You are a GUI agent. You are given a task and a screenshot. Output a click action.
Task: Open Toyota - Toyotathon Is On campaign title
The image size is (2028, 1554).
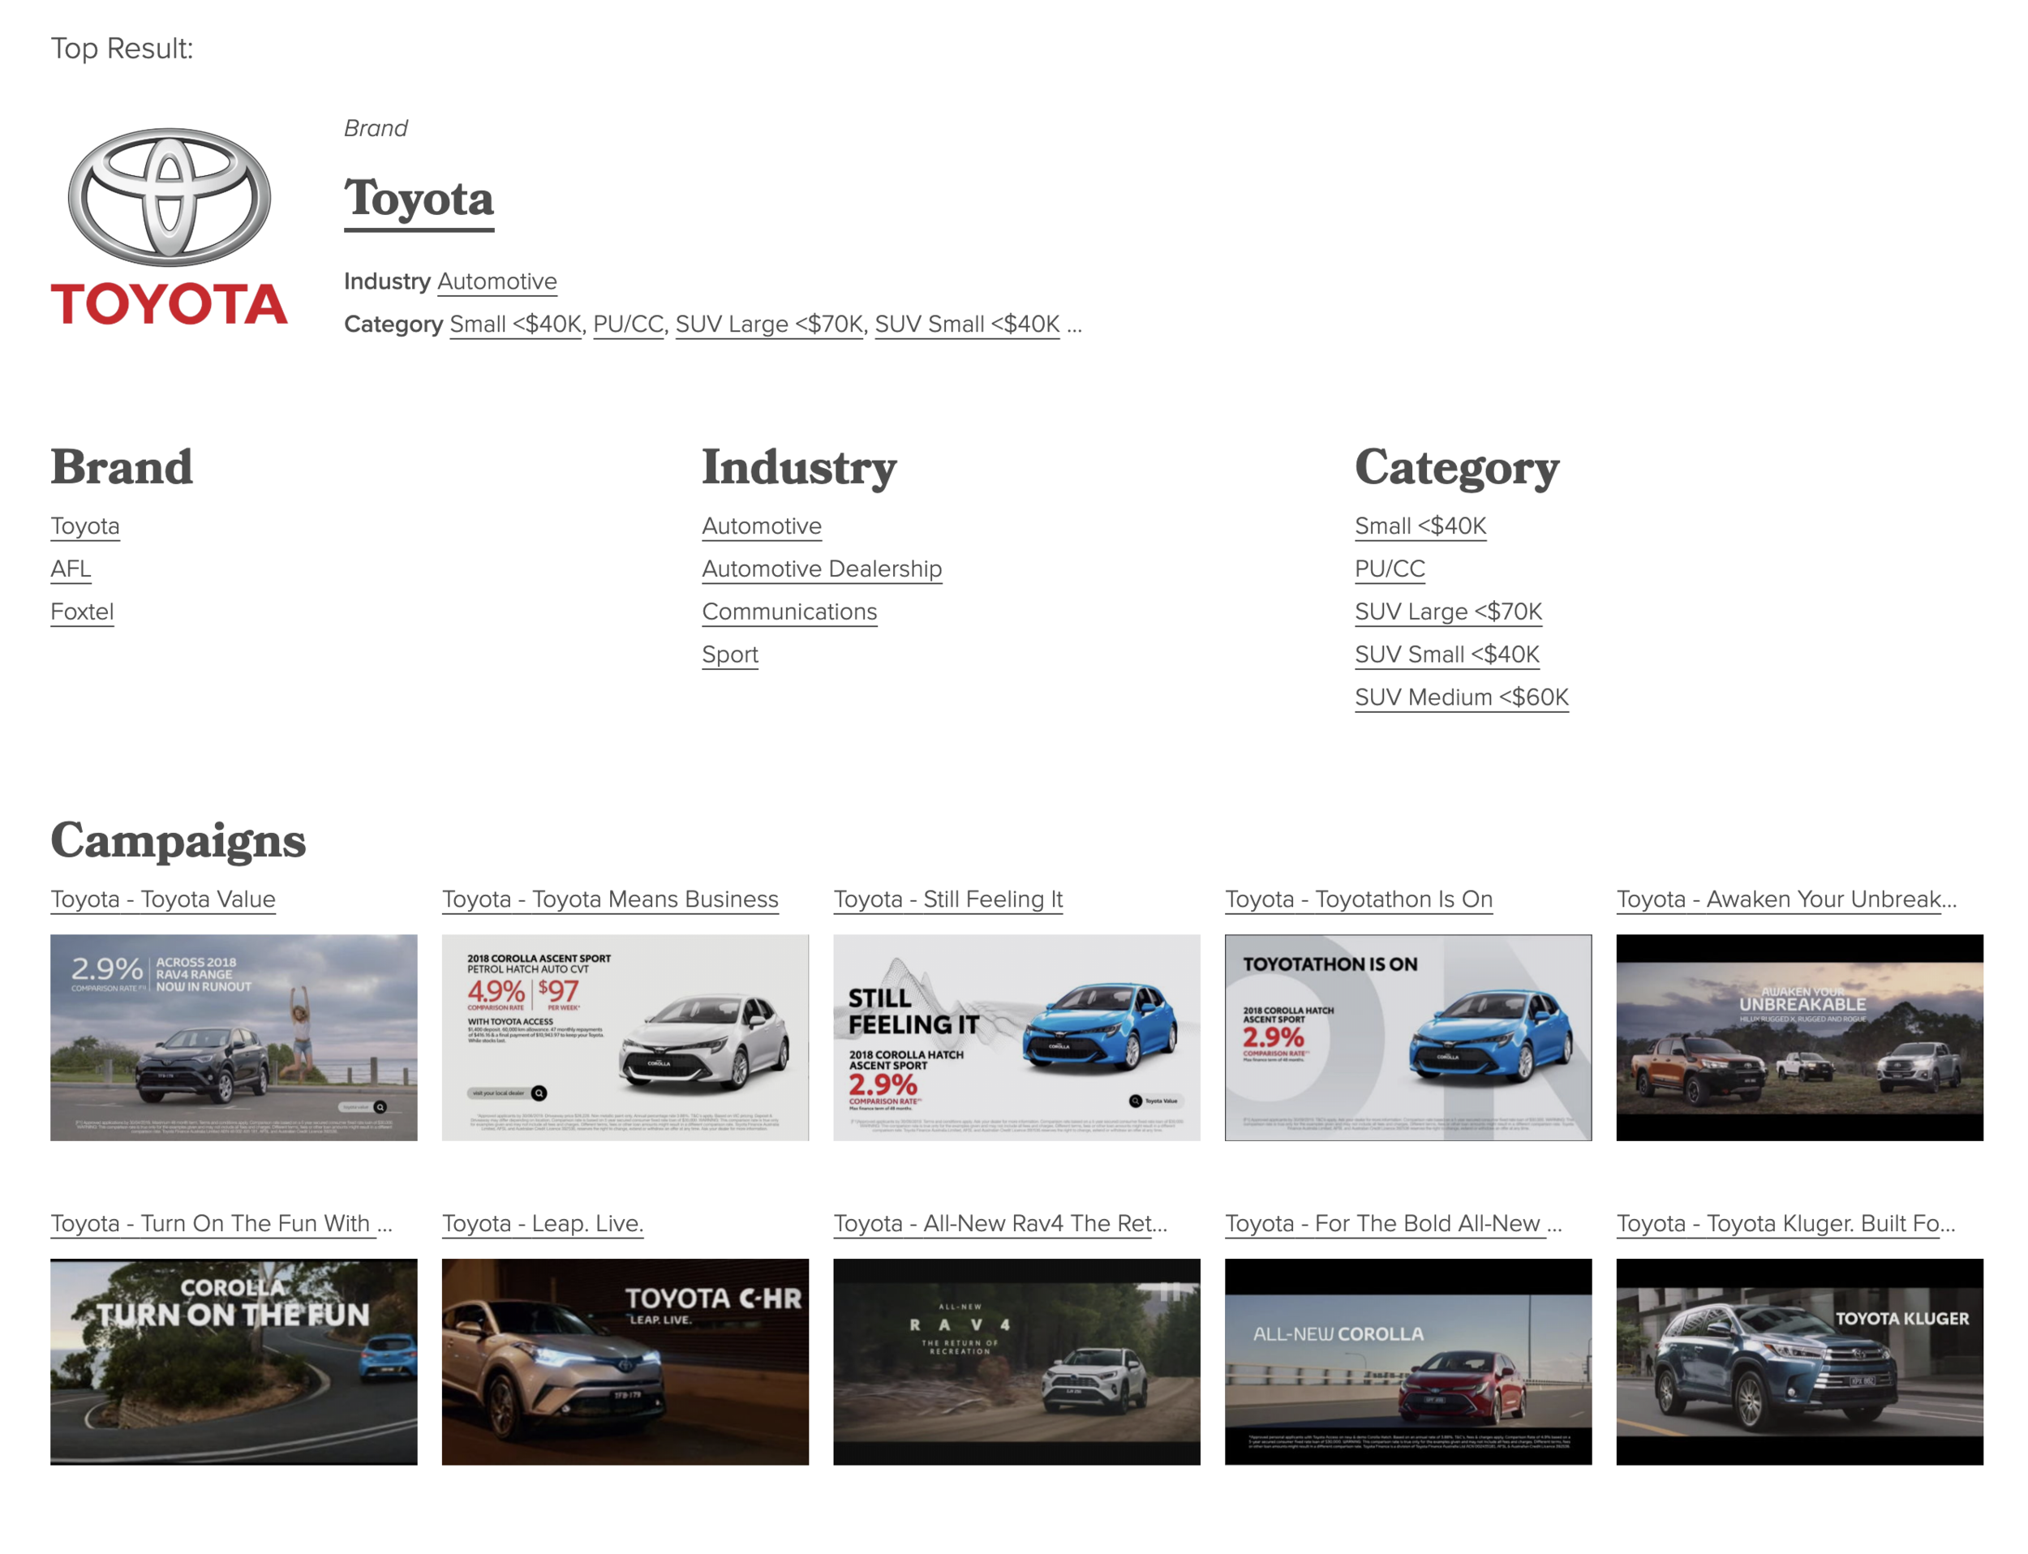1359,899
